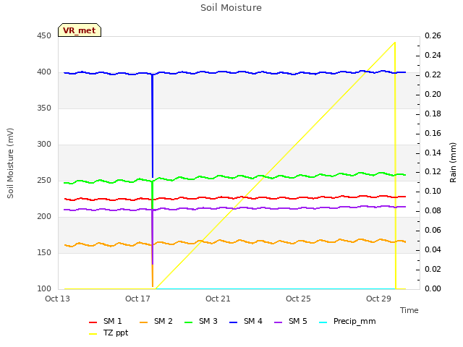The height and width of the screenshot is (347, 463).
Task: Click the 200 left-axis tick label
Action: (44, 217)
